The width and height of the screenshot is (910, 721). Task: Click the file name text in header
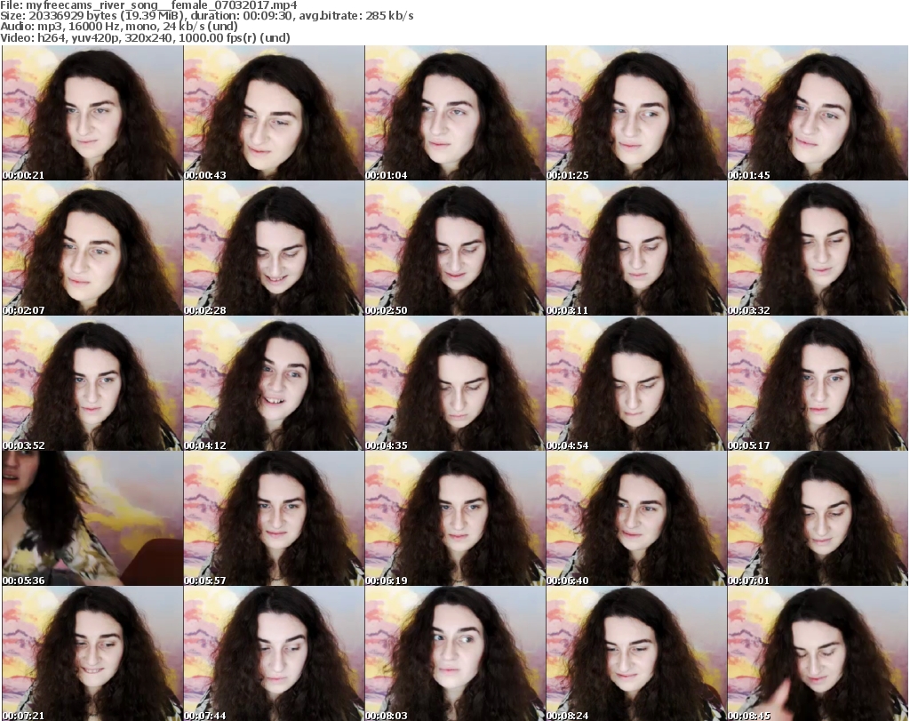(148, 5)
